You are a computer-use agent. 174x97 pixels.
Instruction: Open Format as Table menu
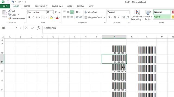click(148, 15)
